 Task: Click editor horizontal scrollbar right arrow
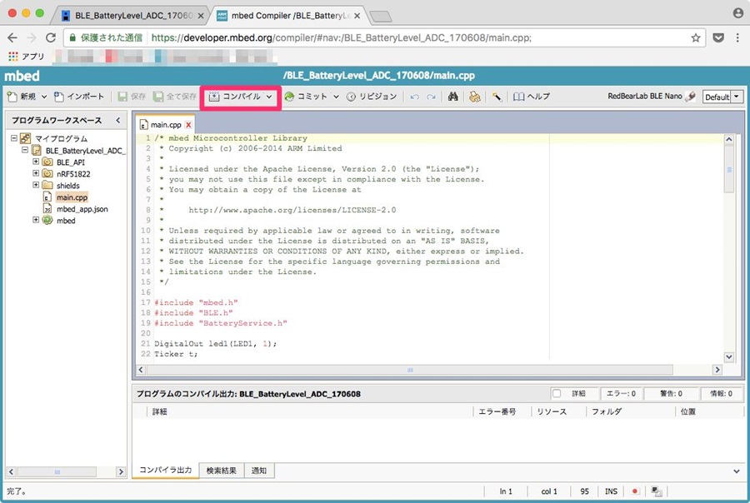pos(717,370)
